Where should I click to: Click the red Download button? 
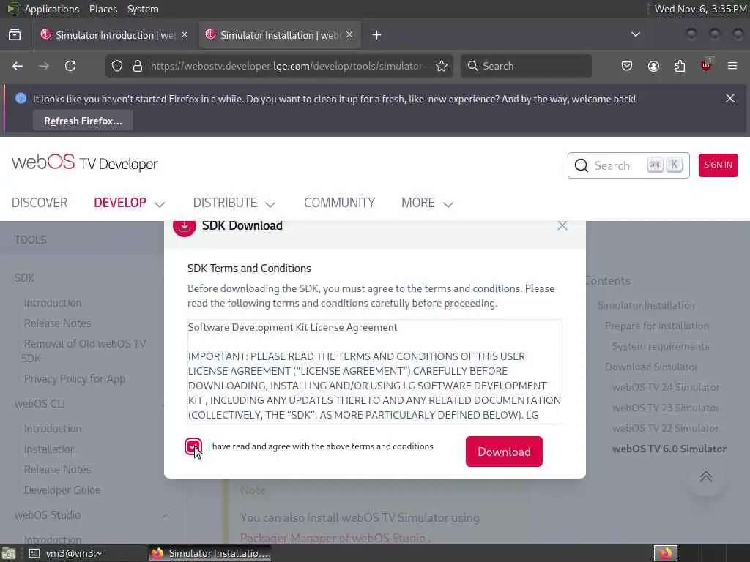click(504, 452)
